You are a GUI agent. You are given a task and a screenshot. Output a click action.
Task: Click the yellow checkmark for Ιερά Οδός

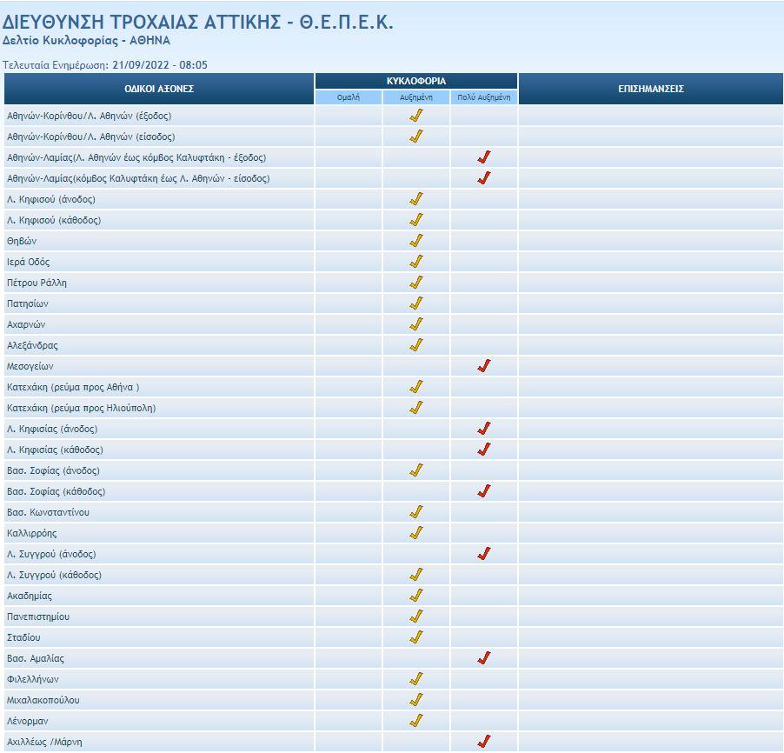point(416,262)
